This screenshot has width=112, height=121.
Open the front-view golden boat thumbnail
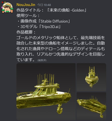(91, 77)
